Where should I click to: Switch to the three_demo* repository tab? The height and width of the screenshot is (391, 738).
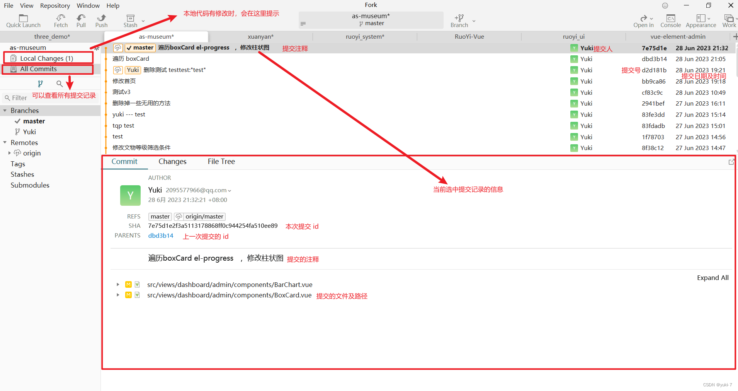(52, 36)
